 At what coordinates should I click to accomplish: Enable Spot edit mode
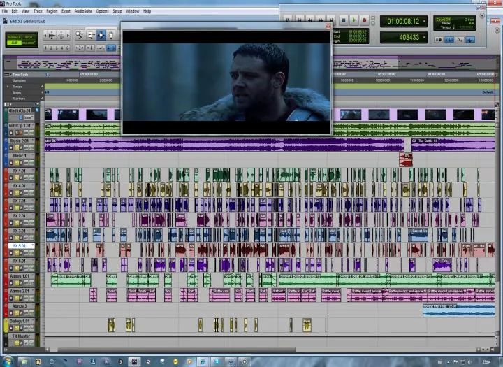pos(29,37)
